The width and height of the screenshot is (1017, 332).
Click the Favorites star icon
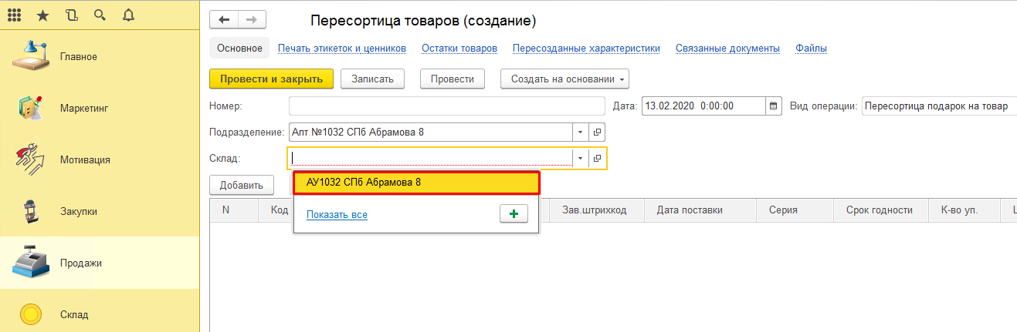[43, 15]
